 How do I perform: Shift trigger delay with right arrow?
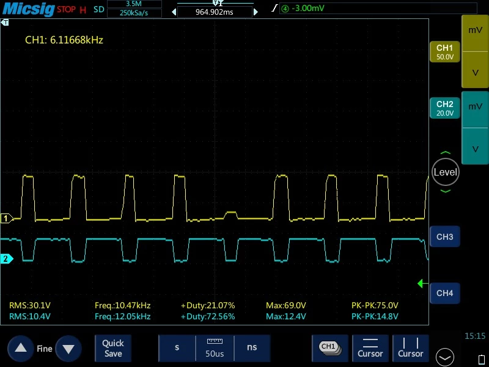[256, 12]
